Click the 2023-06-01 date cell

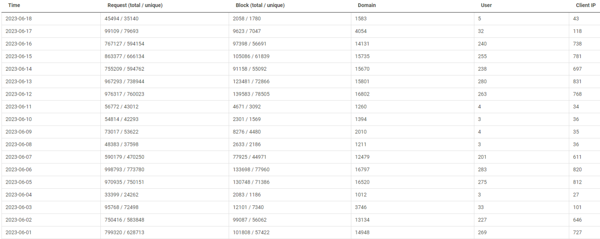(x=18, y=232)
